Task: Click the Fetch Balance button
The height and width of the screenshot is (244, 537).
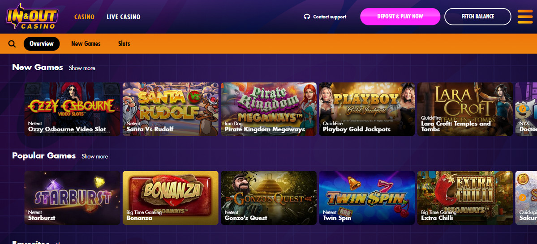Action: click(478, 17)
